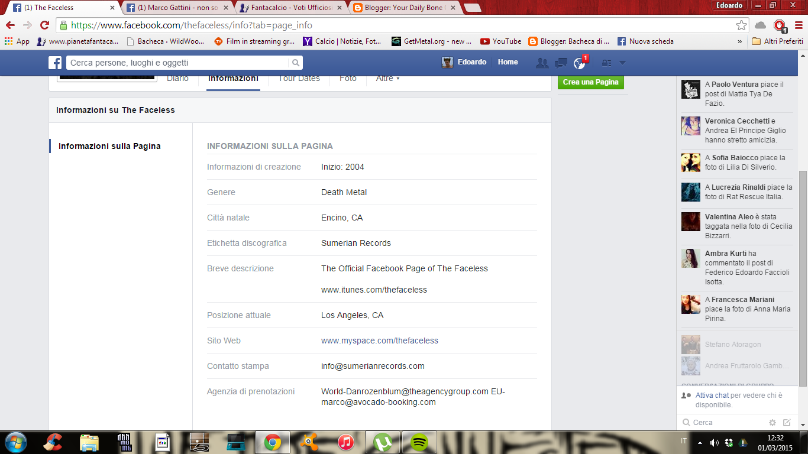This screenshot has height=454, width=808.
Task: Open the Chrome menu hamburger icon
Action: (799, 25)
